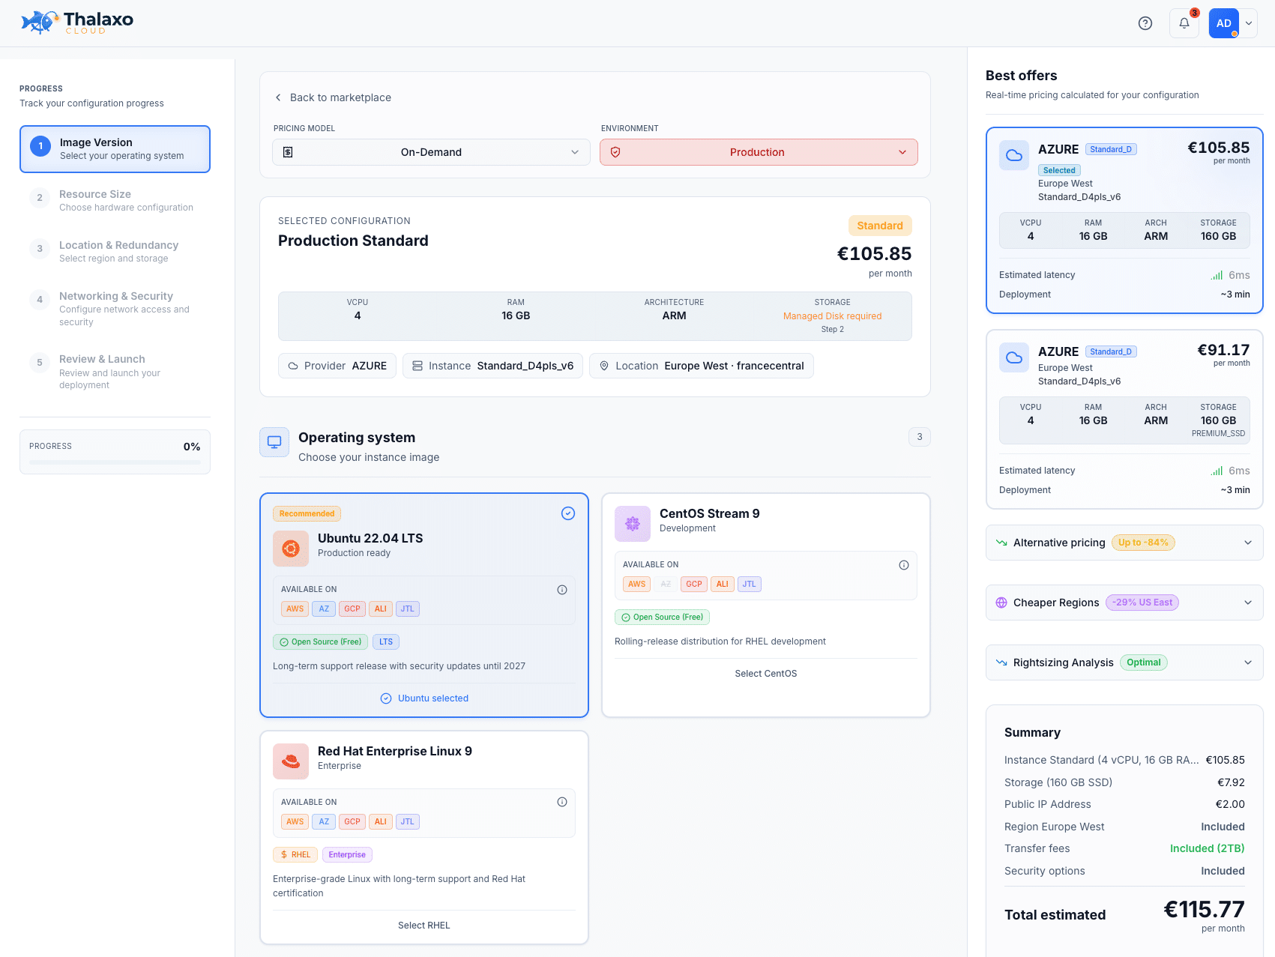
Task: Click the Instance Standard_D4pls_v6 chip
Action: point(492,366)
